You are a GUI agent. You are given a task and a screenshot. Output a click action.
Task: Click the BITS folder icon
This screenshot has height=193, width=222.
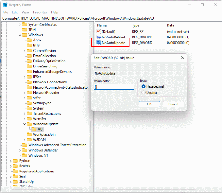pyautogui.click(x=29, y=45)
